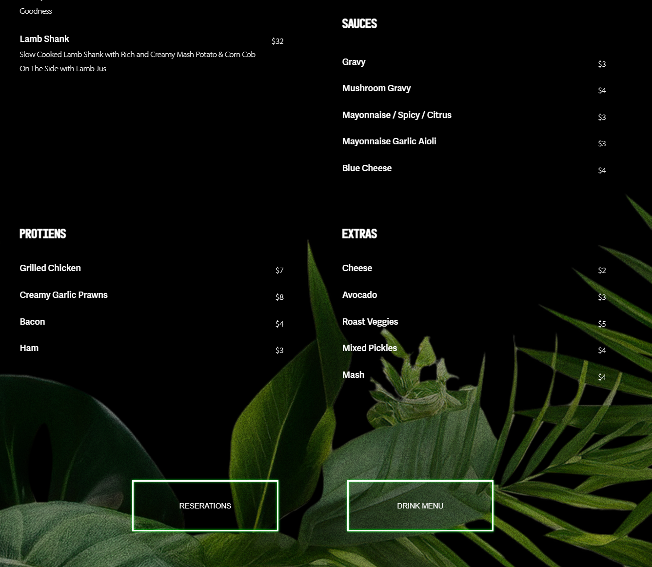Open the RESERATIONS button
This screenshot has width=652, height=567.
tap(205, 506)
